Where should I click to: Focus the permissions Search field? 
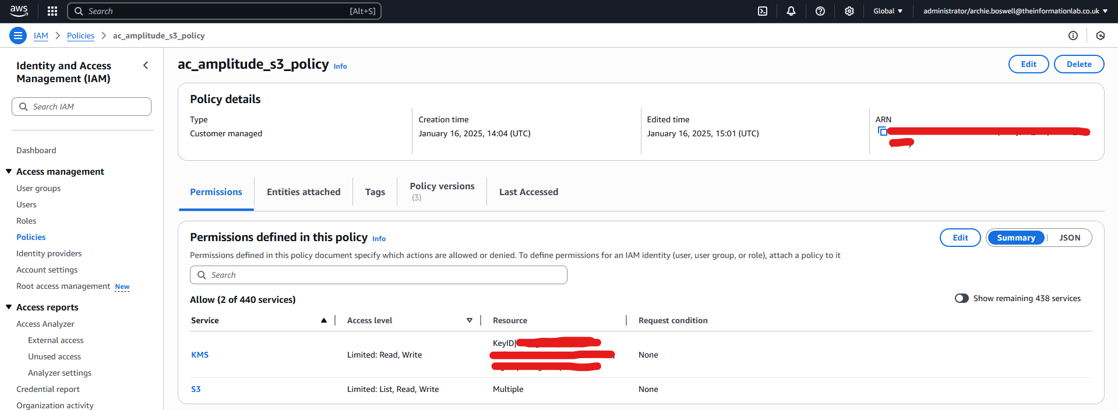(379, 275)
